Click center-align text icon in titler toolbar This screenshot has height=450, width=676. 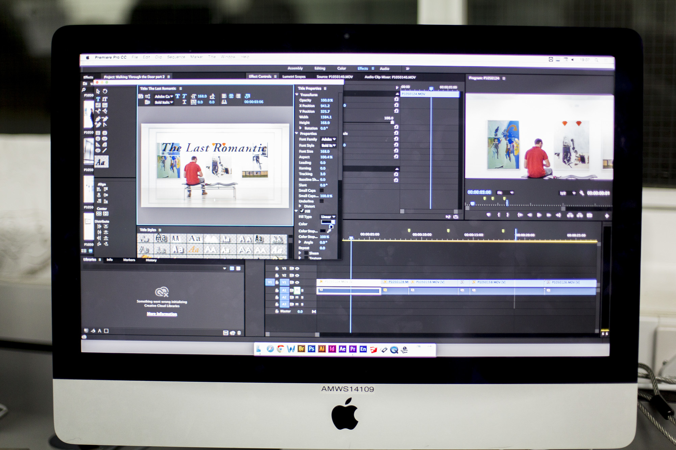pos(231,96)
